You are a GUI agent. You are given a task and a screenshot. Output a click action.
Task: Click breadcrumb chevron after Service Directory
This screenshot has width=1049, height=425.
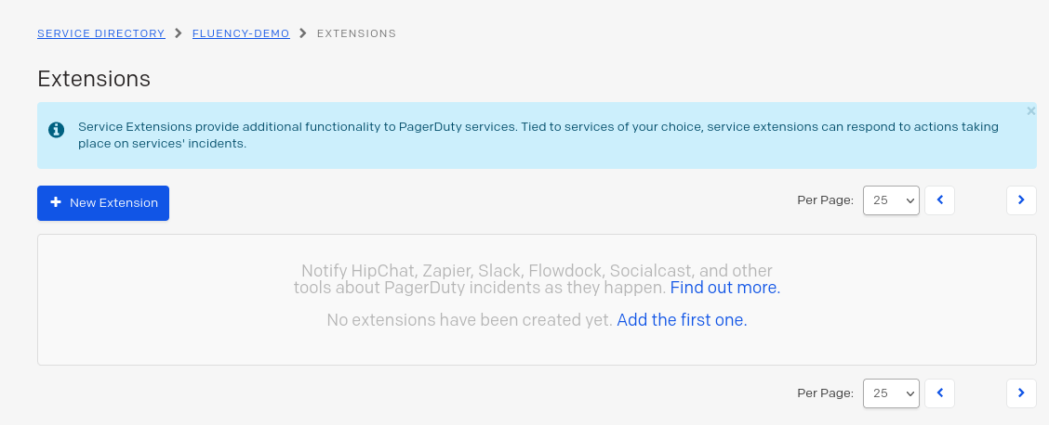pos(179,33)
